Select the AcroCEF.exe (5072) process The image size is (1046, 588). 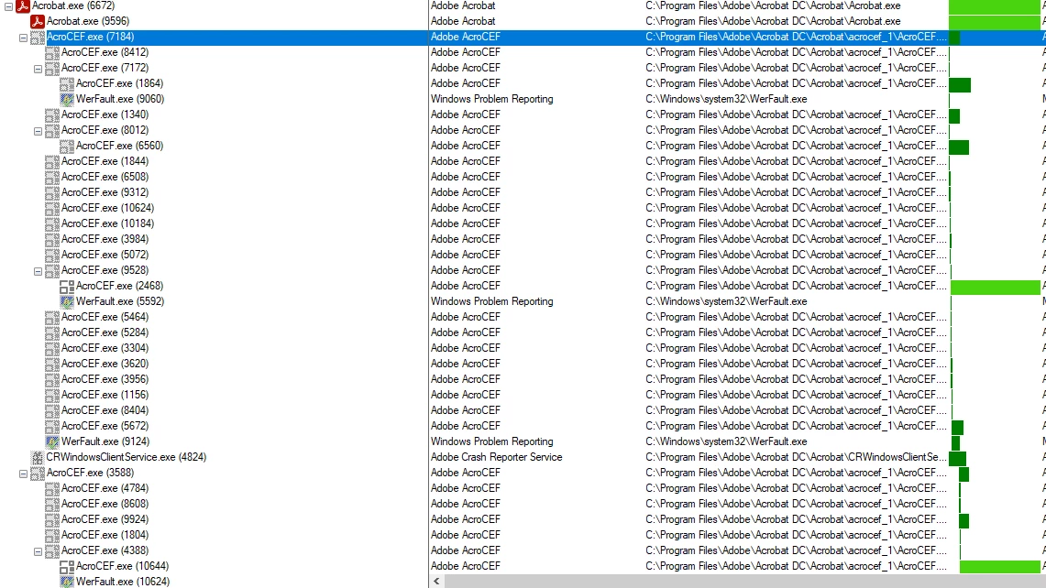(105, 255)
